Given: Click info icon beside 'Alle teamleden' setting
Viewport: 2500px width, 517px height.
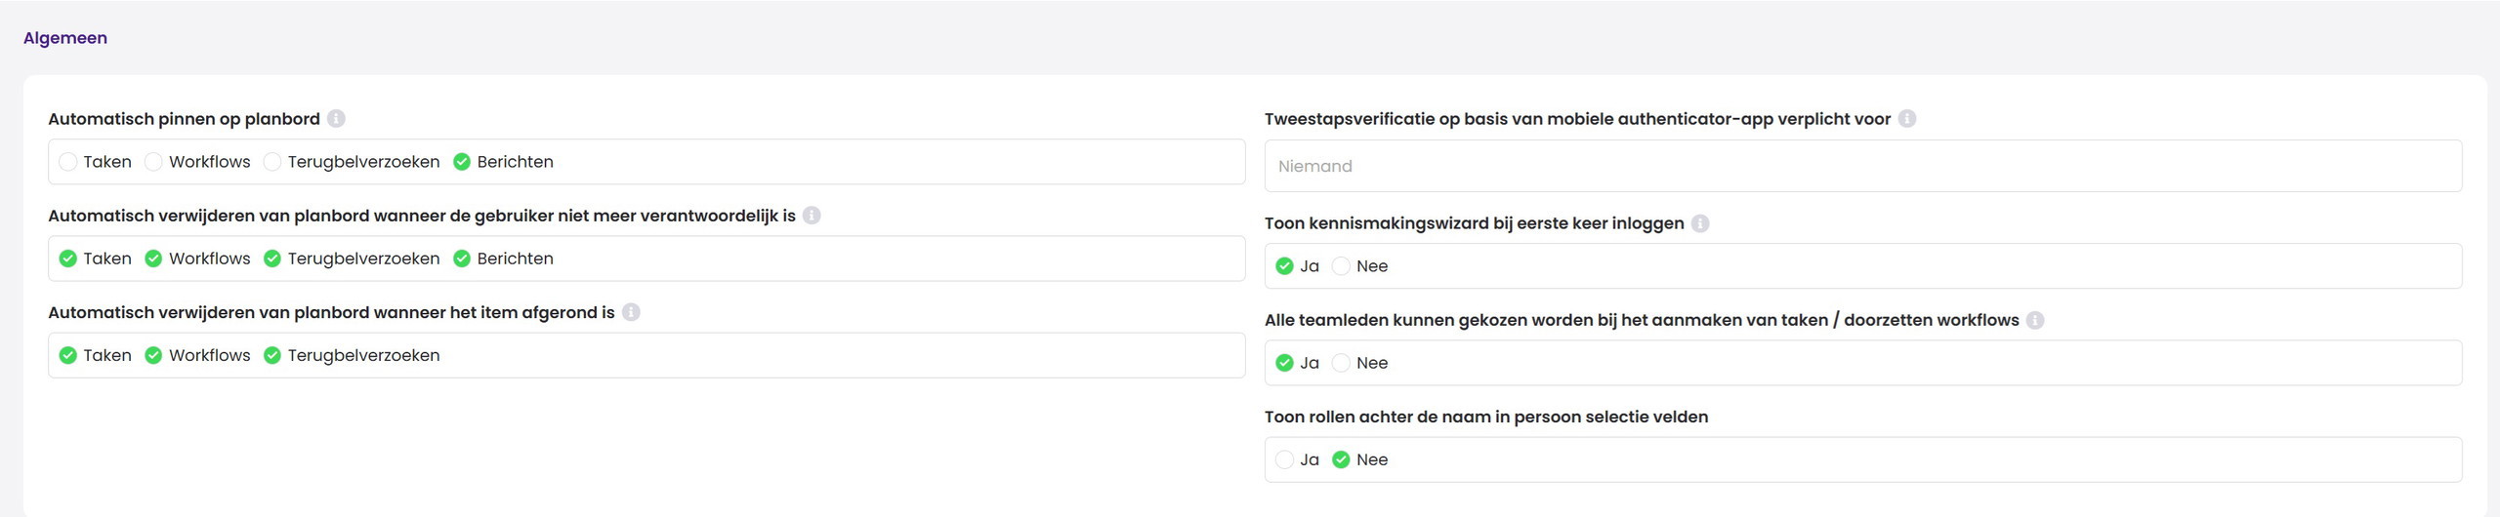Looking at the screenshot, I should point(2035,320).
